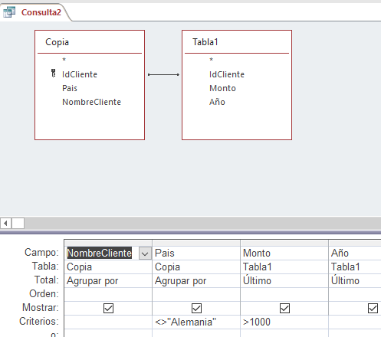381x337 pixels.
Task: Select the Copia table title bar
Action: click(x=90, y=42)
